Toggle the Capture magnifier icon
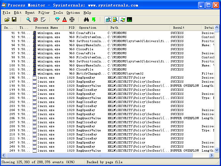 (x=29, y=20)
